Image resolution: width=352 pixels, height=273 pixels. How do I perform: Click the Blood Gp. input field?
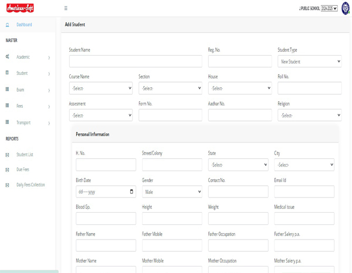click(106, 219)
